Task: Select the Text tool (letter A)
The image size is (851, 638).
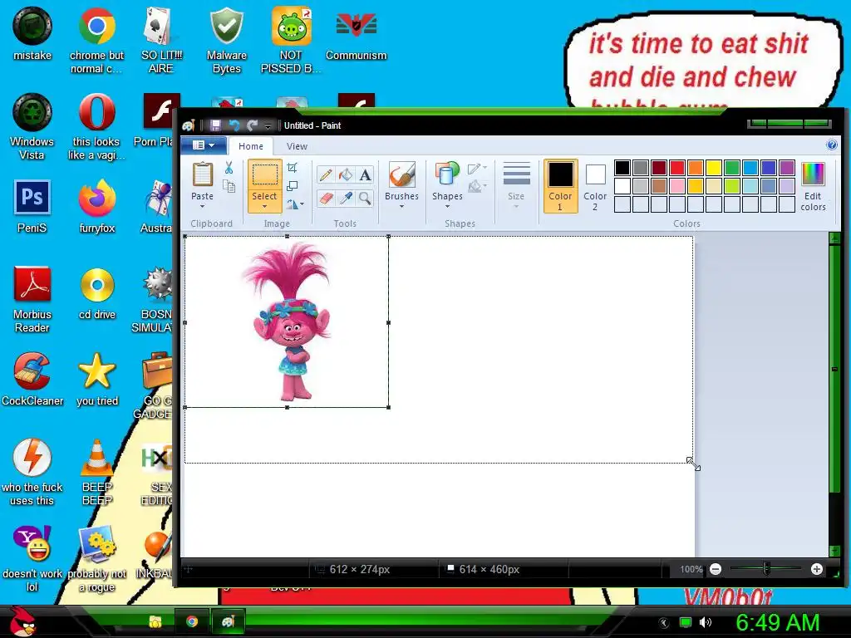Action: (x=365, y=174)
